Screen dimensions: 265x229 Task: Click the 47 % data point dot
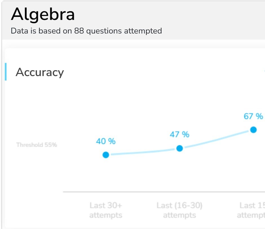[180, 148]
